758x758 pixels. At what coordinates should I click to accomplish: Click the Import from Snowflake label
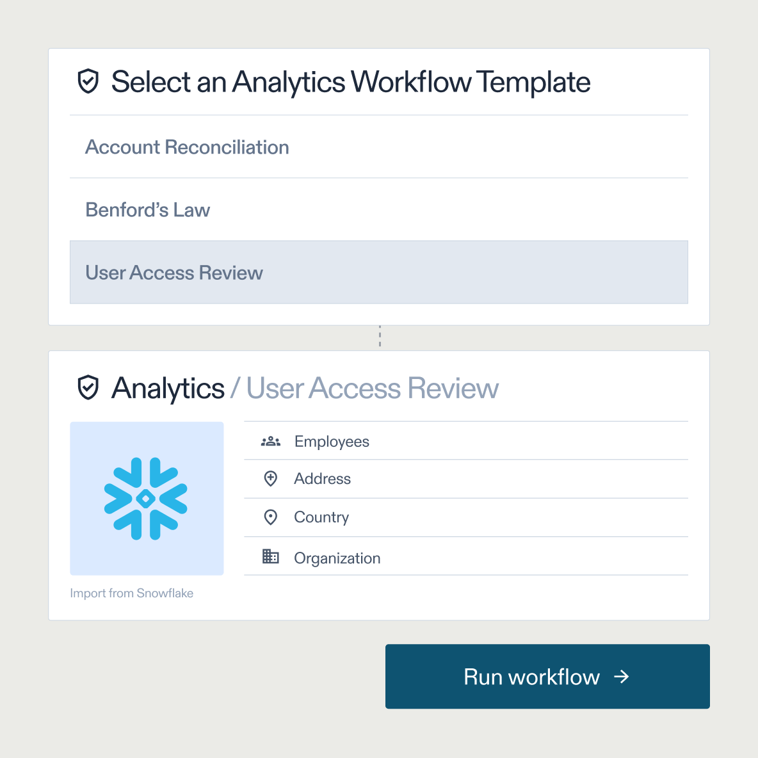click(x=132, y=593)
